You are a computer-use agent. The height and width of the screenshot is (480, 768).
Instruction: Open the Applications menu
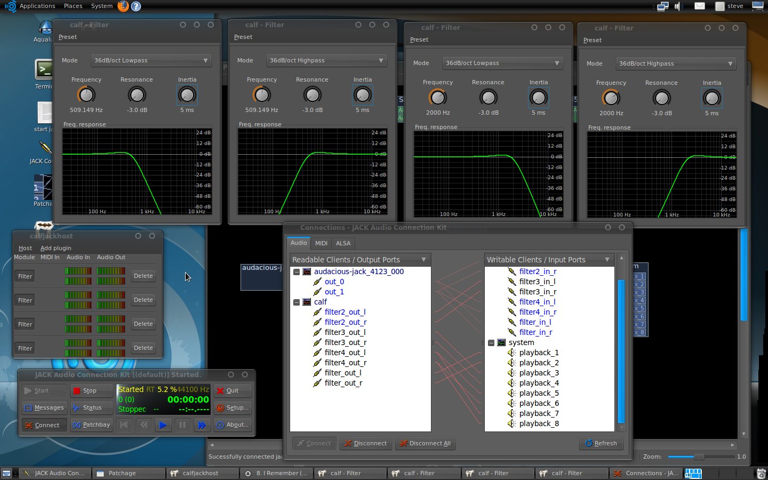point(37,6)
